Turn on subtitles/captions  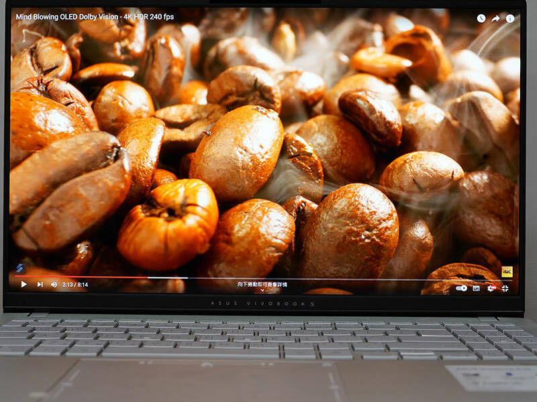[x=476, y=289]
